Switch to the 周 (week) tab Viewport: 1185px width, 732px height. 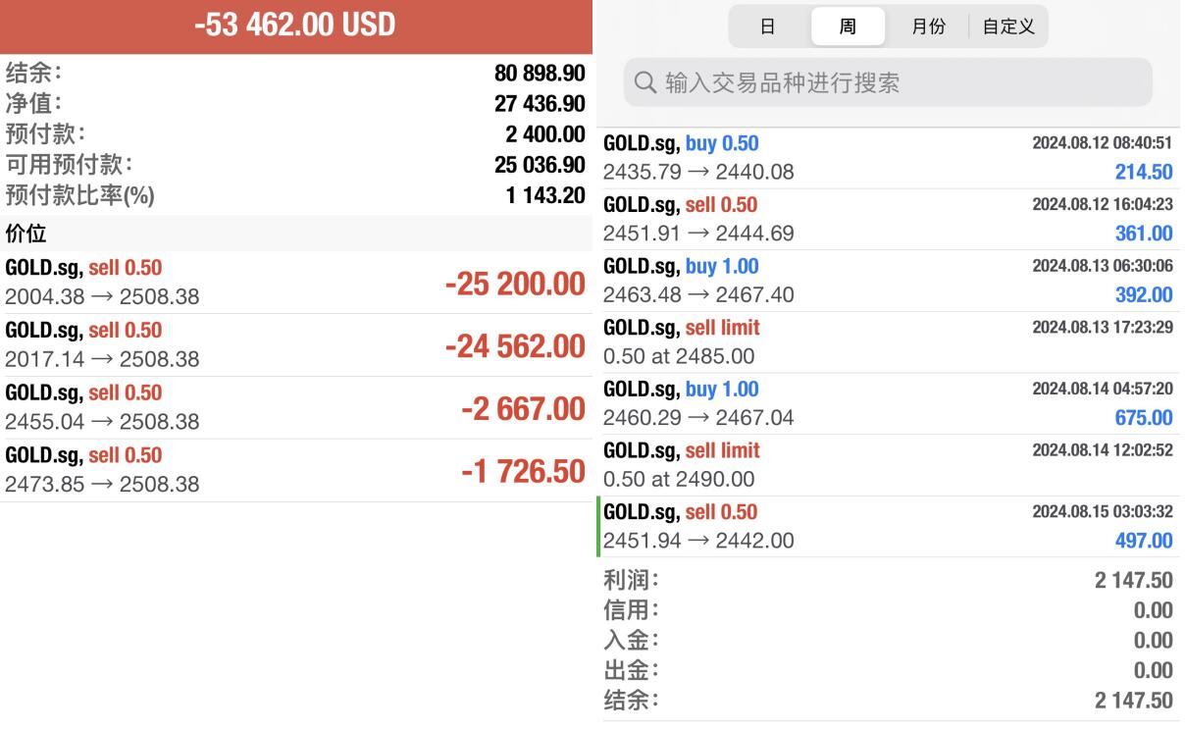848,26
